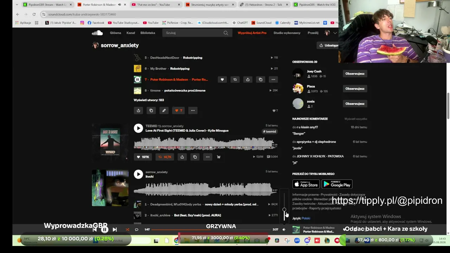Repost the Porter Robinson & Madeon track row
This screenshot has height=253, width=450.
coord(235,79)
